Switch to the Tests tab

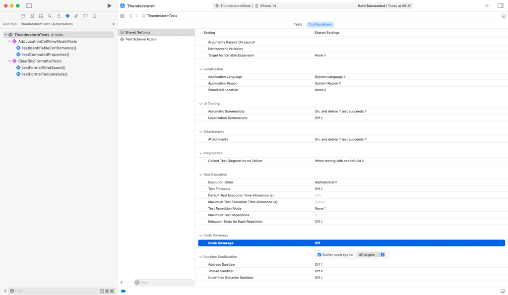tap(298, 24)
